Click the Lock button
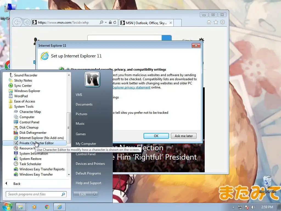 83,194
